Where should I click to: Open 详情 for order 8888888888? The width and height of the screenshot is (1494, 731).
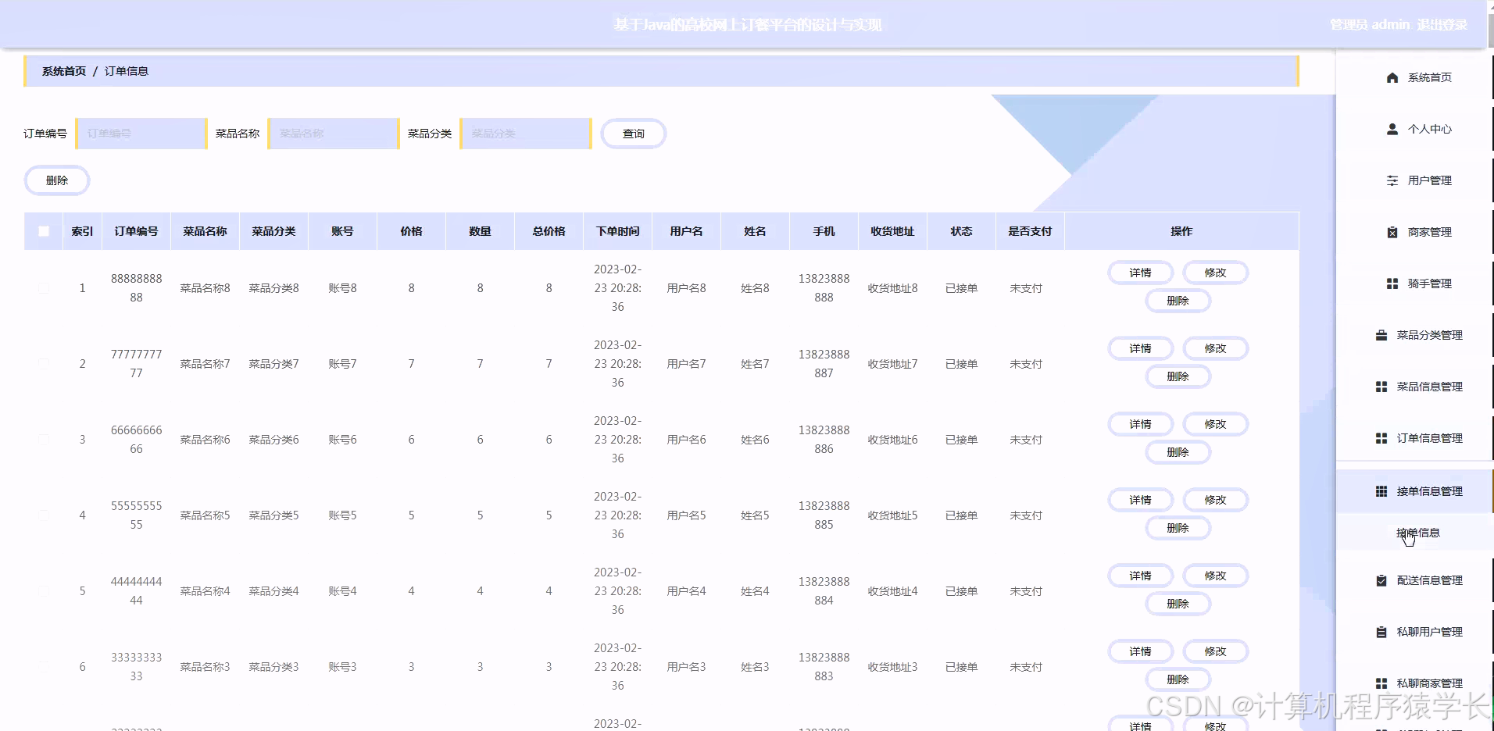(x=1140, y=273)
